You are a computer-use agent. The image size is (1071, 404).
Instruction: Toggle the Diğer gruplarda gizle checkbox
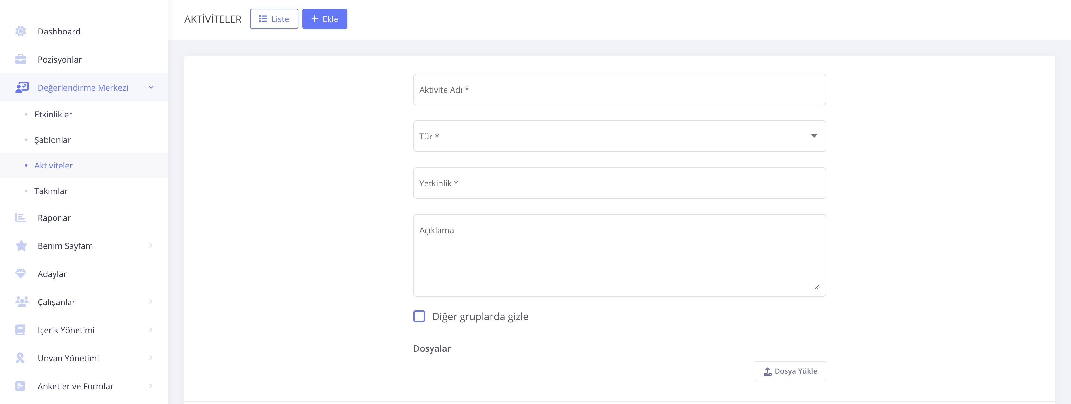pyautogui.click(x=419, y=316)
